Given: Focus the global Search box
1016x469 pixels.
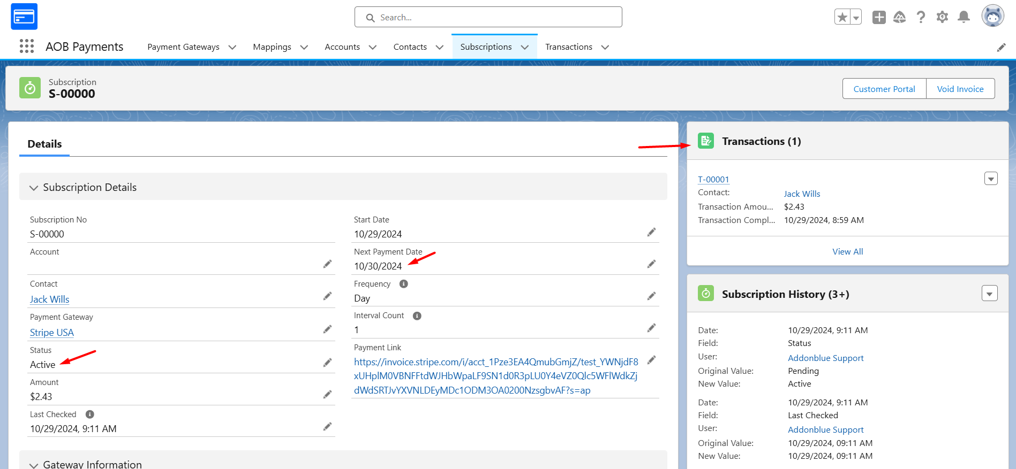Looking at the screenshot, I should [488, 17].
